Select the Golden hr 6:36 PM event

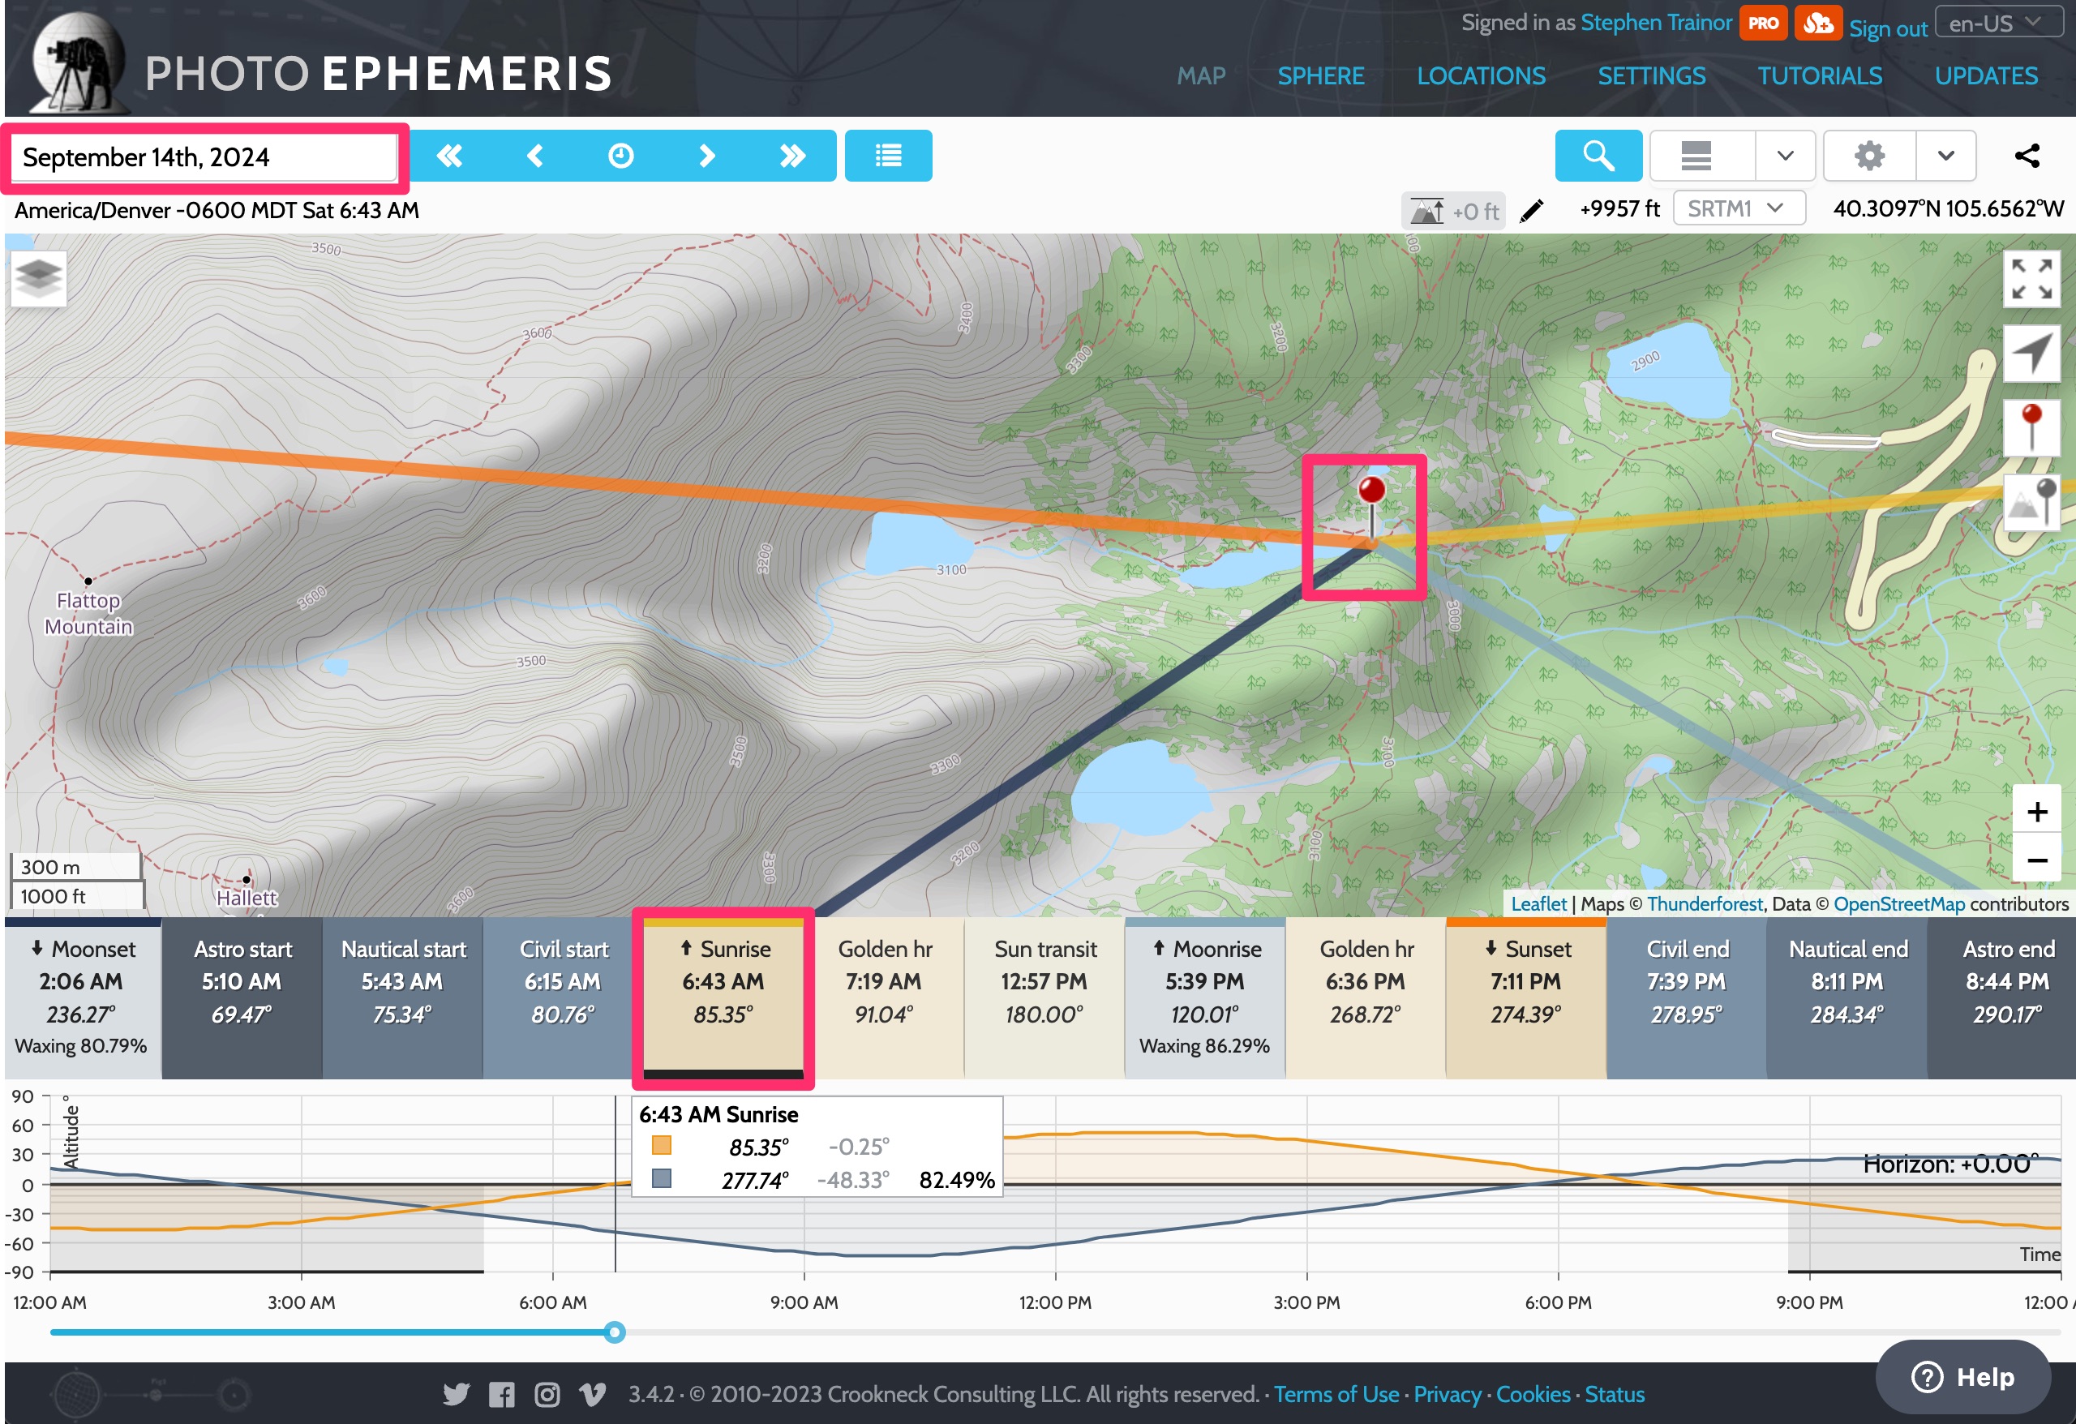[1365, 998]
